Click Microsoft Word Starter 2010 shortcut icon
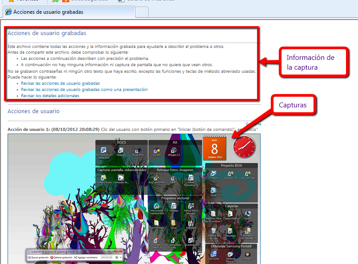The width and height of the screenshot is (358, 264). pos(104,150)
